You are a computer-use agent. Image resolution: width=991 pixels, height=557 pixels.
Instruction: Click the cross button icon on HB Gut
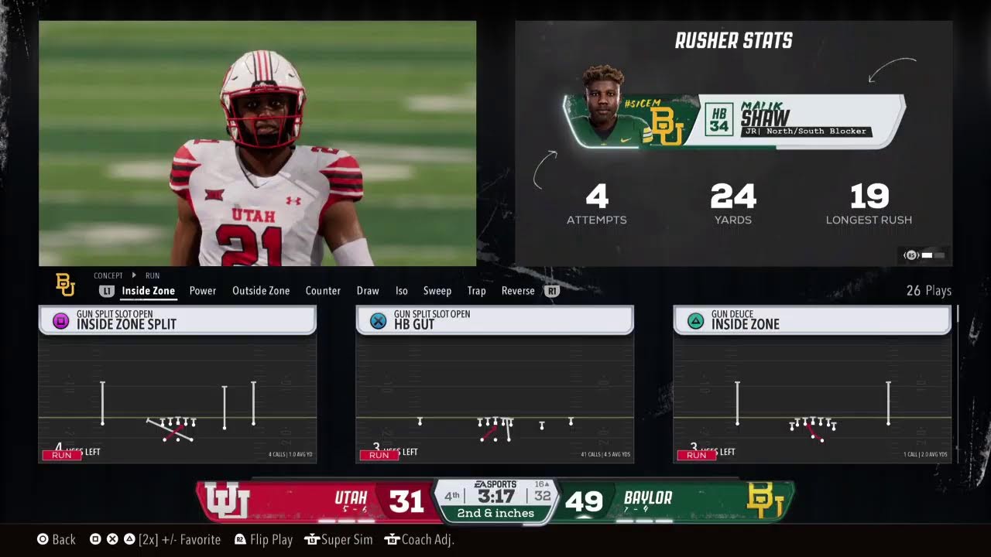[x=378, y=320]
